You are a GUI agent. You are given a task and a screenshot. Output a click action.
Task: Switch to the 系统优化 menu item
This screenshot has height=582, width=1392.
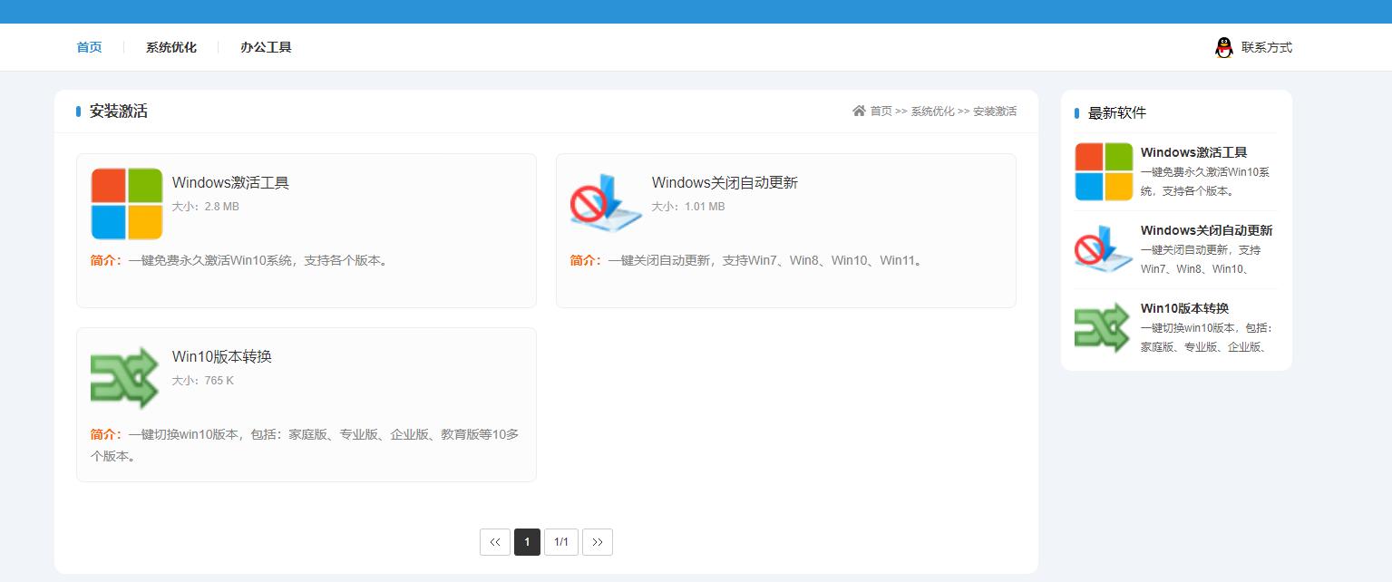170,47
